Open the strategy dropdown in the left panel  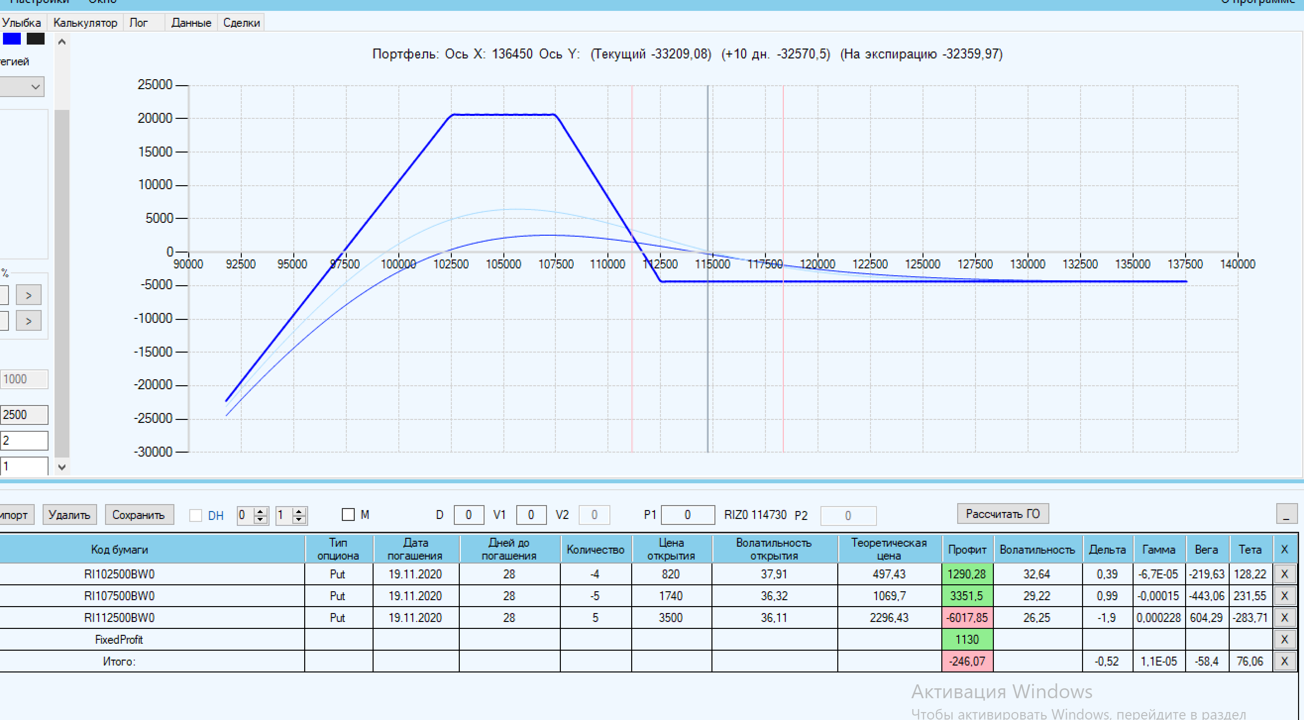coord(35,87)
